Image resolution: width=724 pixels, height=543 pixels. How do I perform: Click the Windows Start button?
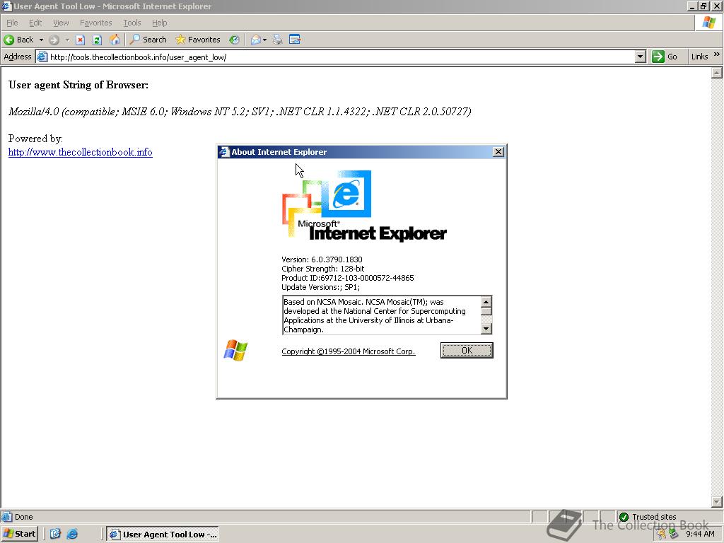tap(19, 534)
